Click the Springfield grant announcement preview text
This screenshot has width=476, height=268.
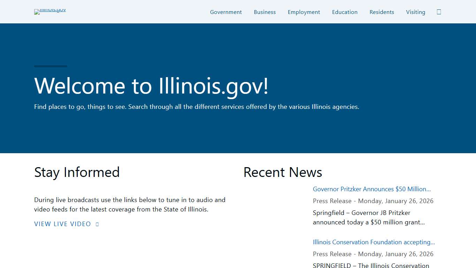coord(369,217)
